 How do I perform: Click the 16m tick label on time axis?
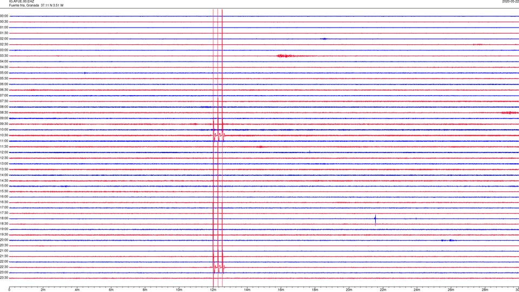(281, 290)
